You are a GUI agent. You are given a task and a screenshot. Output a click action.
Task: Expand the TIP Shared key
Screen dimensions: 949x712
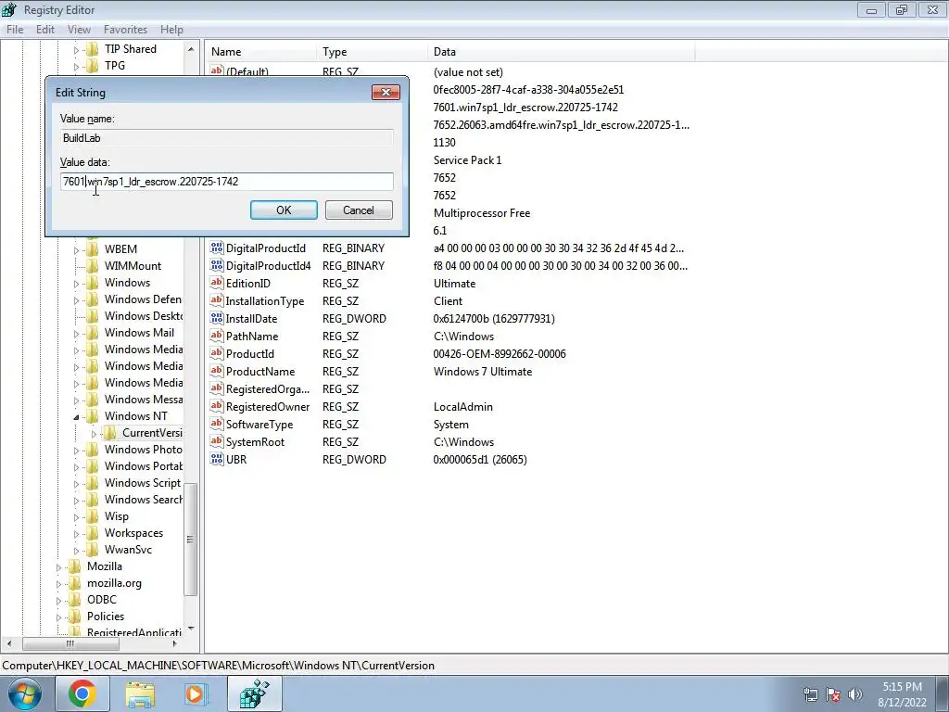76,50
